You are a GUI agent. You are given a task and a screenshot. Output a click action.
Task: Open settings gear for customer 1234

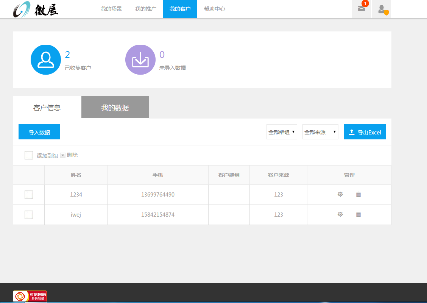[340, 194]
